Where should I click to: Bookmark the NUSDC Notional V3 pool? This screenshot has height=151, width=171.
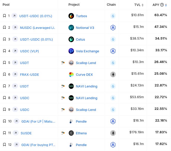(x=4, y=27)
